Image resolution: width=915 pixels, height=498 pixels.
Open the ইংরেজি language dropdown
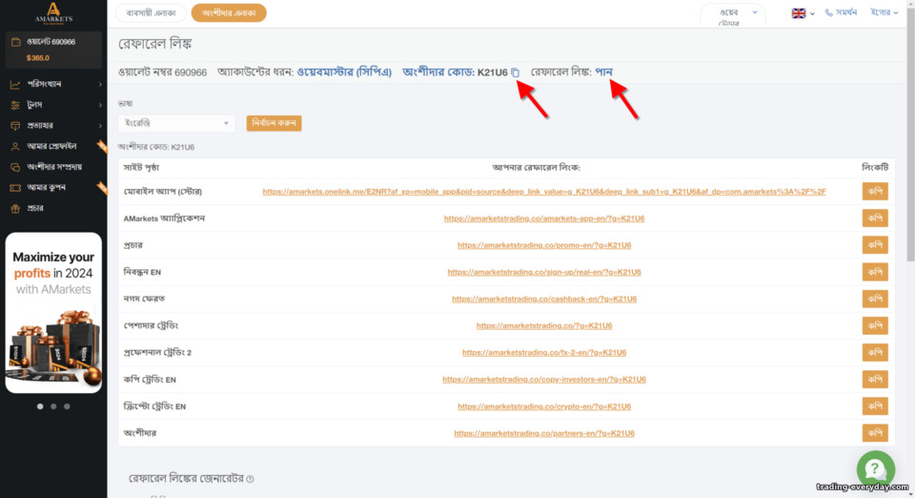click(x=177, y=123)
